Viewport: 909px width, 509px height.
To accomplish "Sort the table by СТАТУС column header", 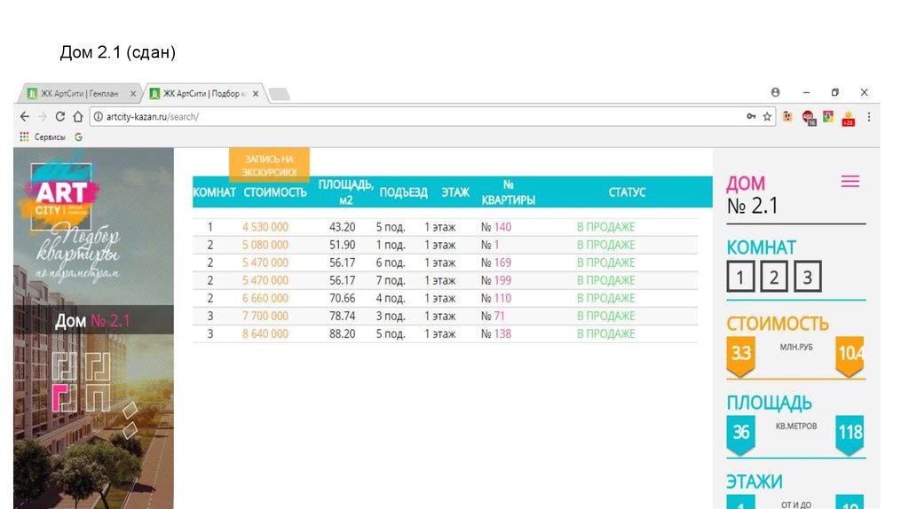I will 627,192.
